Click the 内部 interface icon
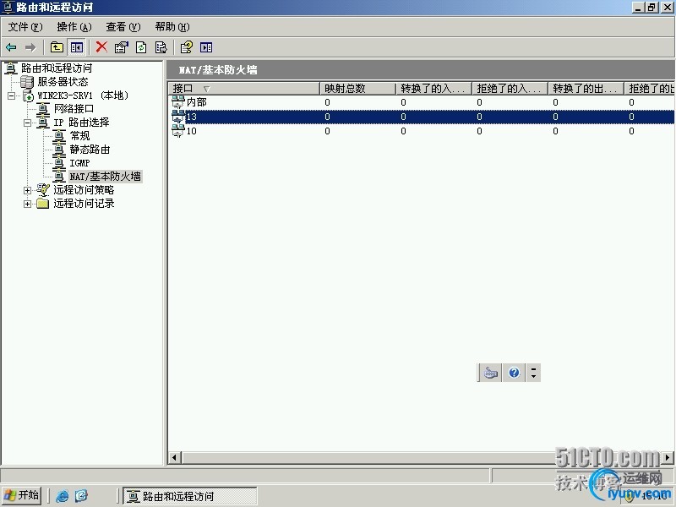This screenshot has width=676, height=507. (x=177, y=102)
